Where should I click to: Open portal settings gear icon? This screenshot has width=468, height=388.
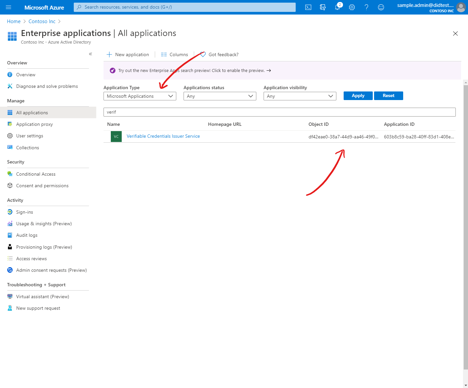click(x=352, y=7)
